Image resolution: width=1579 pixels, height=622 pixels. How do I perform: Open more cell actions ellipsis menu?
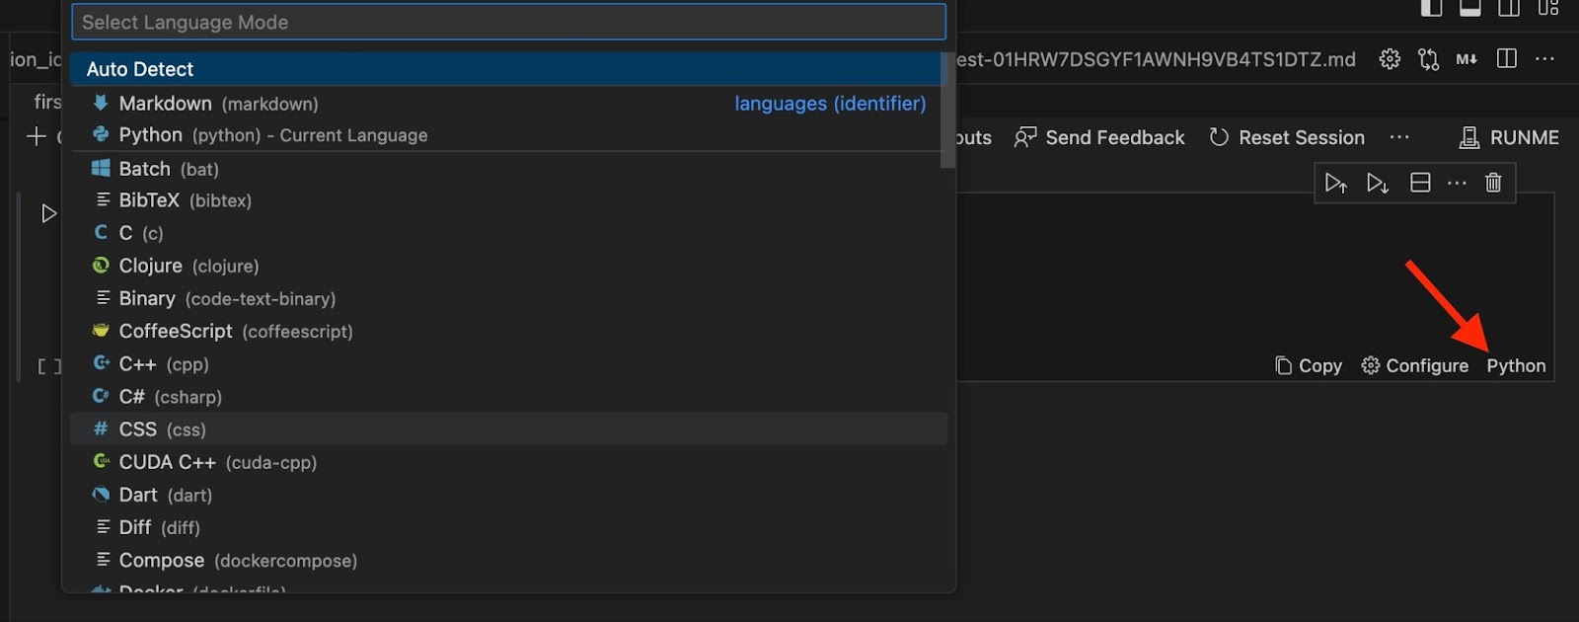point(1457,183)
